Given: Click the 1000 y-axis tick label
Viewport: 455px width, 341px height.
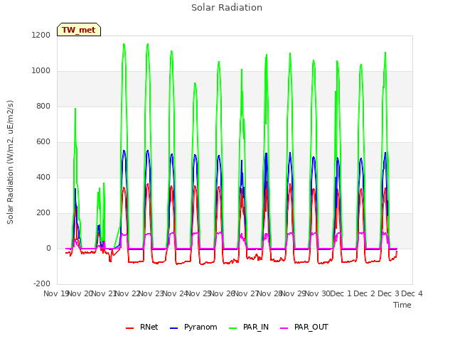Looking at the screenshot, I should click(41, 71).
